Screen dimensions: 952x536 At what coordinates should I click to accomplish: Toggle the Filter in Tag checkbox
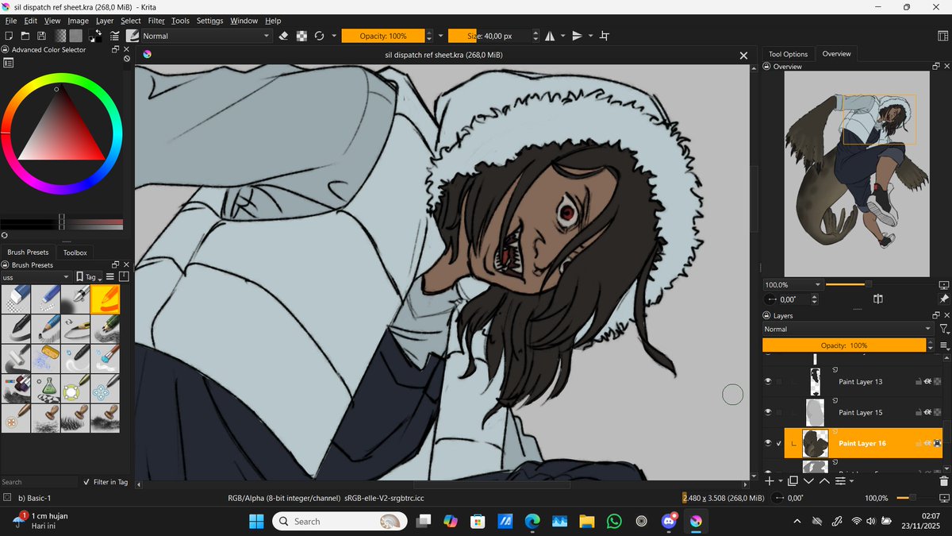click(86, 482)
